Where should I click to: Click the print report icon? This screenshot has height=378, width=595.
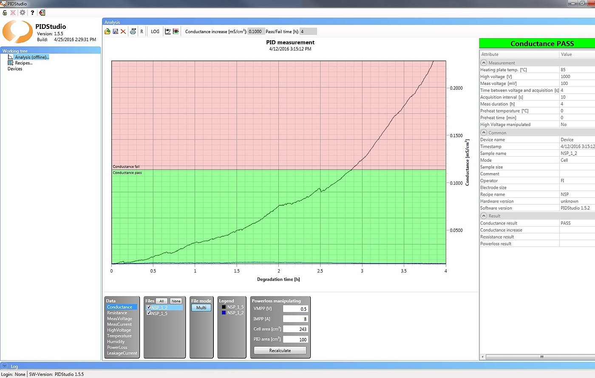coord(133,31)
